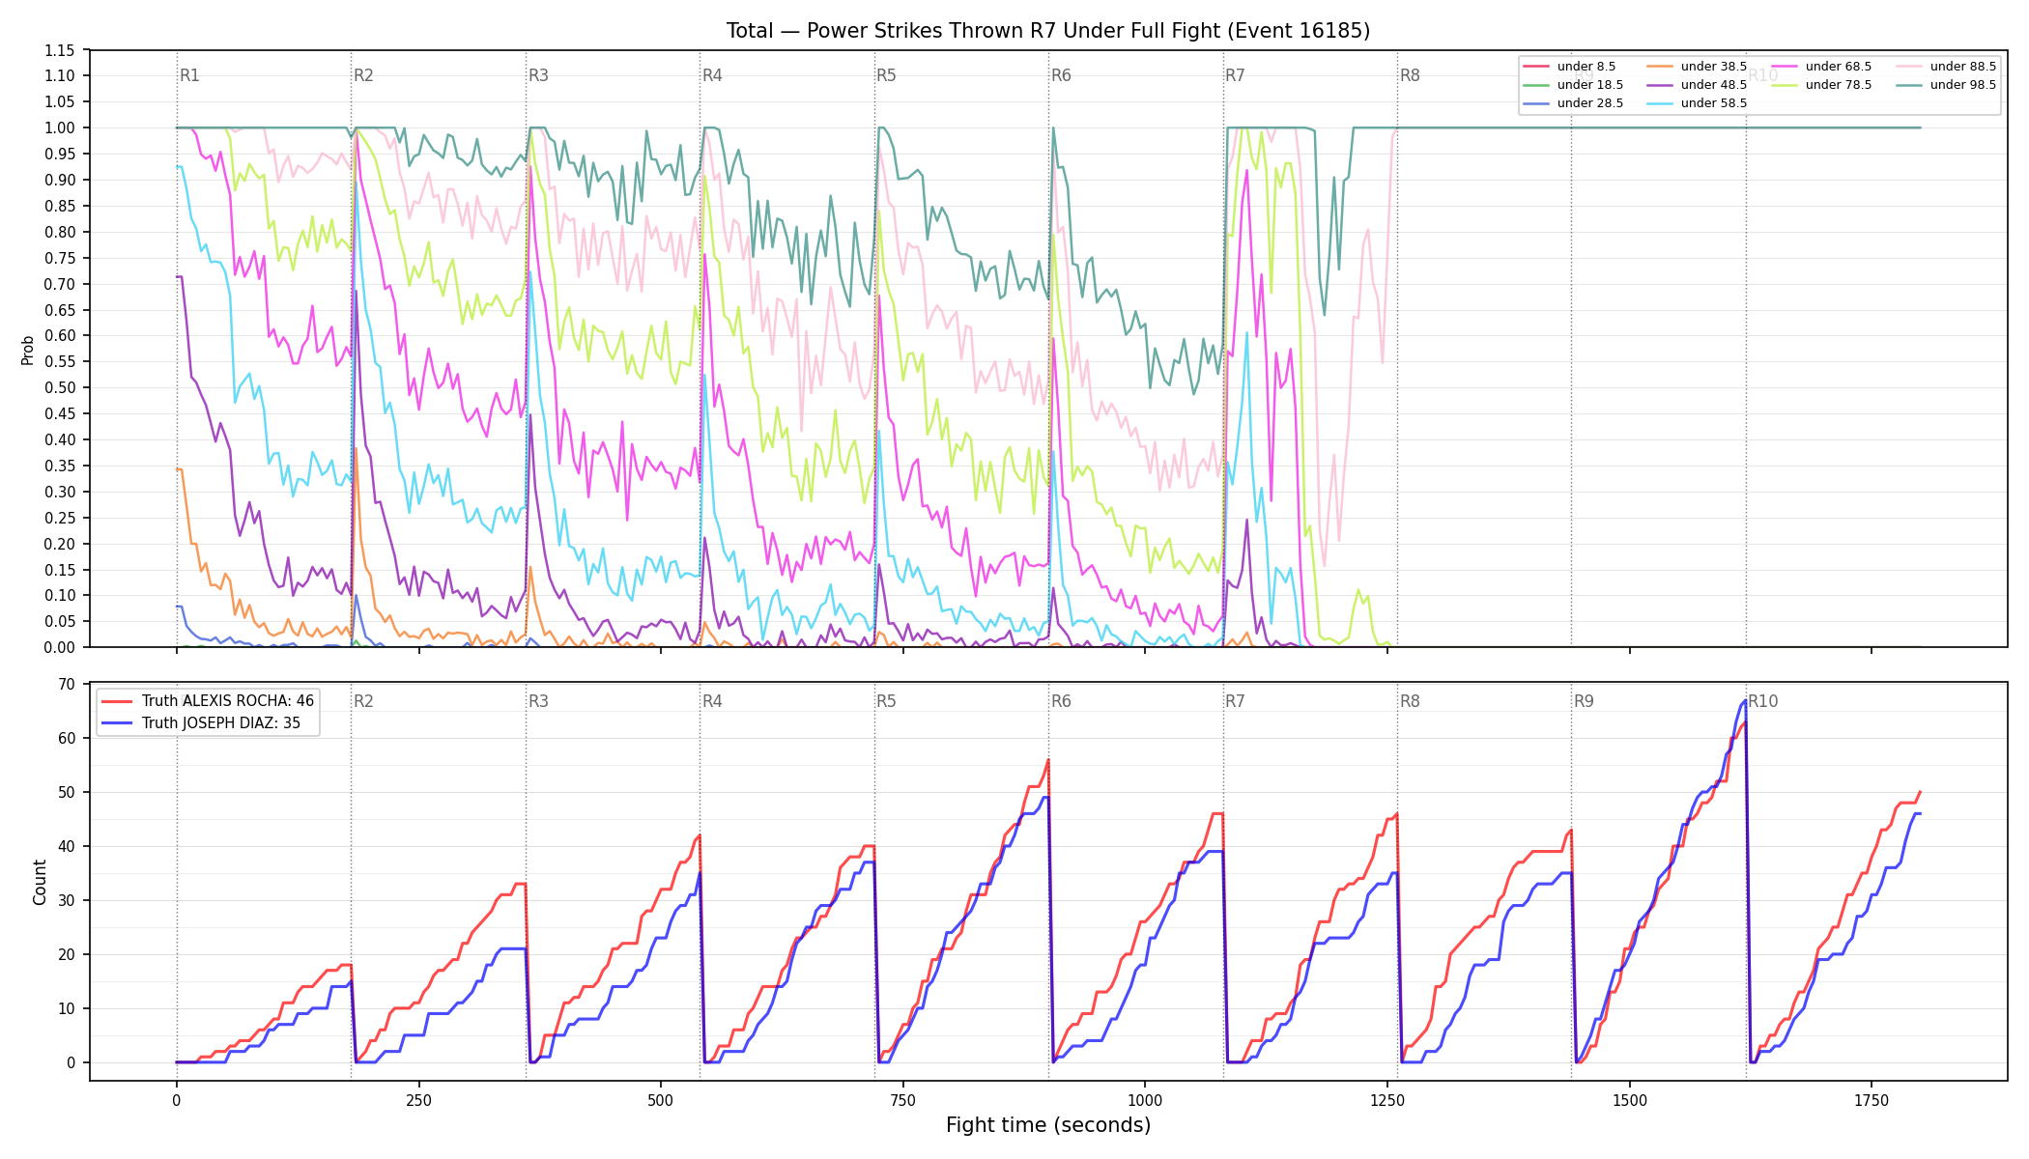Screen dimensions: 2029x1159
Task: Click the 'Count' y-axis label
Action: coord(40,882)
